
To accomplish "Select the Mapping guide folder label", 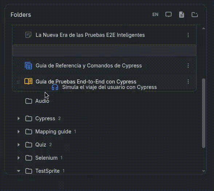I will 53,132.
